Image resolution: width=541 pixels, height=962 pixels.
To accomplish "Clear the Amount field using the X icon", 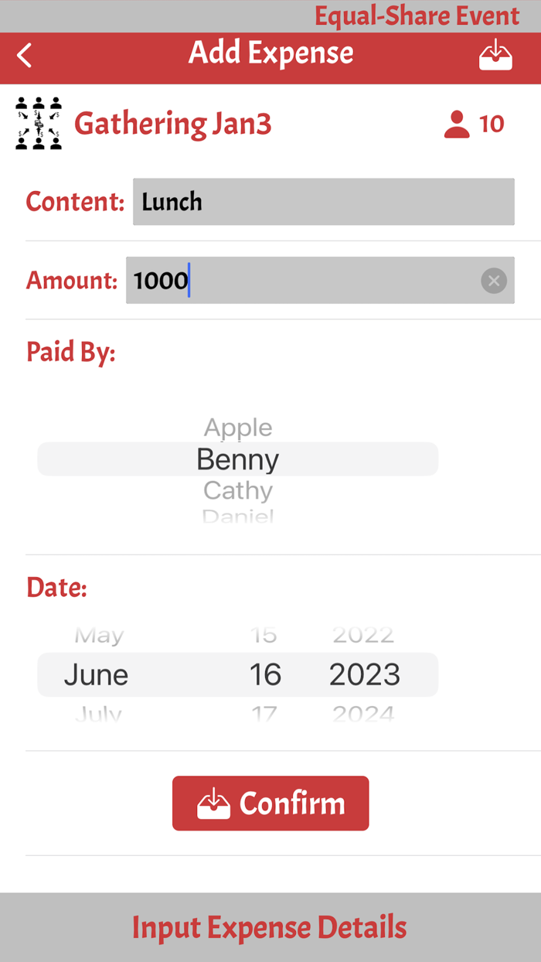I will 494,281.
